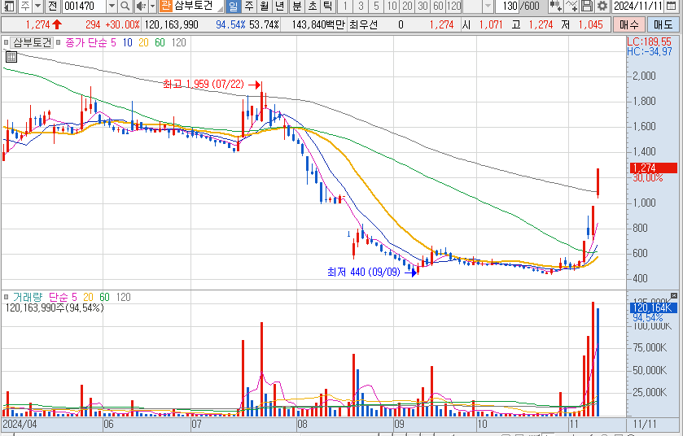Save chart with floppy disk icon
The image size is (683, 436).
coord(587,6)
